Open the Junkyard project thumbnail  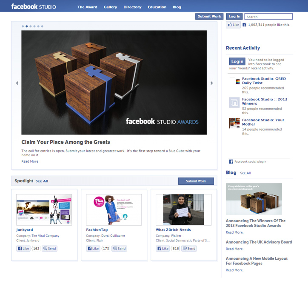pos(44,209)
